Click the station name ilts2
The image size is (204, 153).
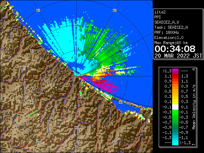[x=160, y=12]
